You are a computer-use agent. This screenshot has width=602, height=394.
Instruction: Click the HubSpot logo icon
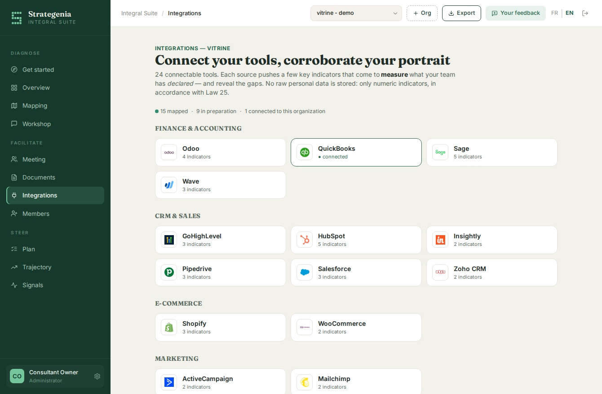305,240
